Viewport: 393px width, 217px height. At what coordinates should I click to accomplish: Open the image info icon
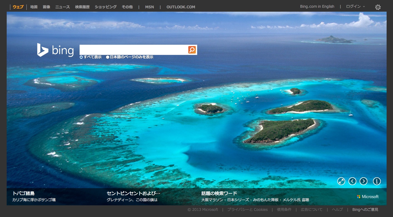click(377, 181)
